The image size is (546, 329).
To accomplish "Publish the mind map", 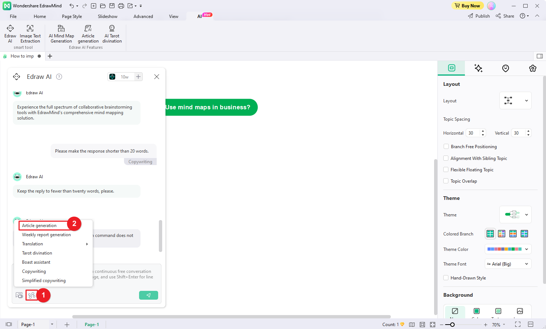I will point(479,16).
